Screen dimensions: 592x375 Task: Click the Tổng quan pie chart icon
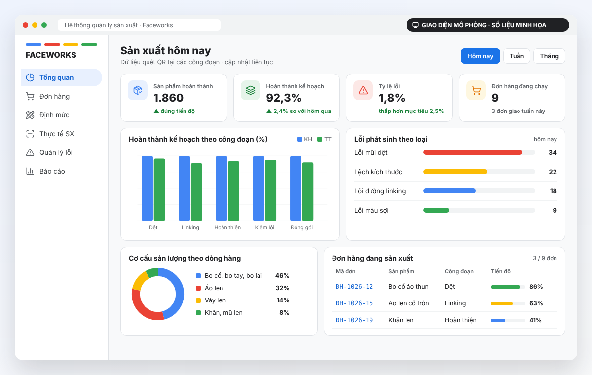tap(30, 77)
